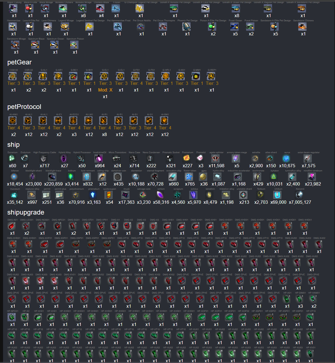This screenshot has width=335, height=363.
Task: Select the Phoenix Pet Design icon
Action: click(x=187, y=27)
